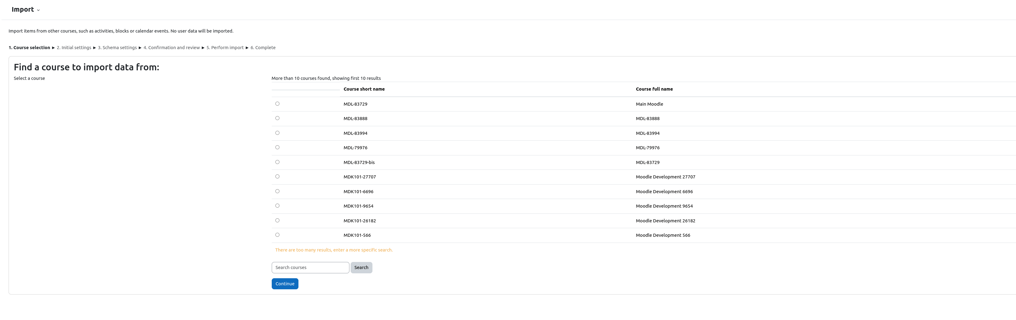
Task: Click step 4. Confirmation and review
Action: point(172,48)
